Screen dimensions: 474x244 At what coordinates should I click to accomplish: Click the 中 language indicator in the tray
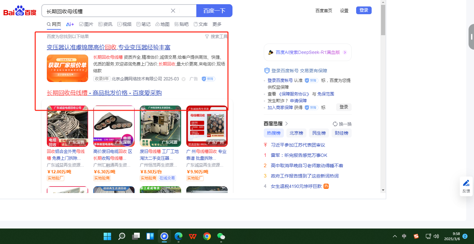[404, 236]
